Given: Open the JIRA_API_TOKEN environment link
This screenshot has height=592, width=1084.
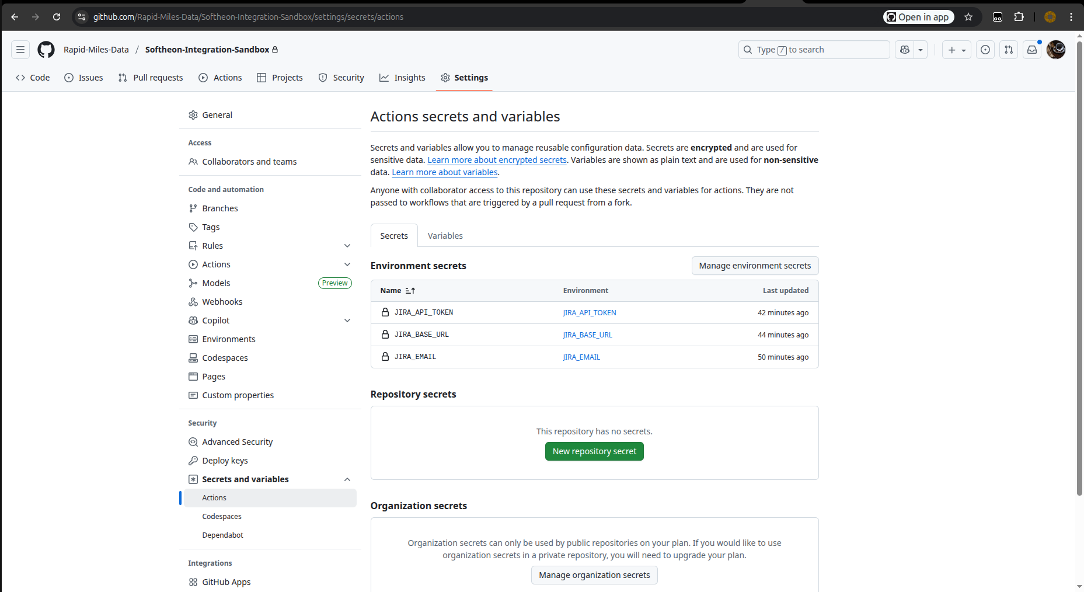Looking at the screenshot, I should (x=590, y=313).
